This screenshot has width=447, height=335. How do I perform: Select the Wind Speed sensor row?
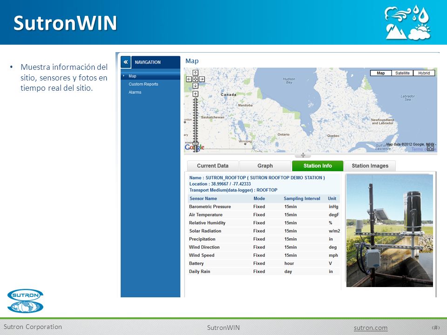(x=264, y=255)
